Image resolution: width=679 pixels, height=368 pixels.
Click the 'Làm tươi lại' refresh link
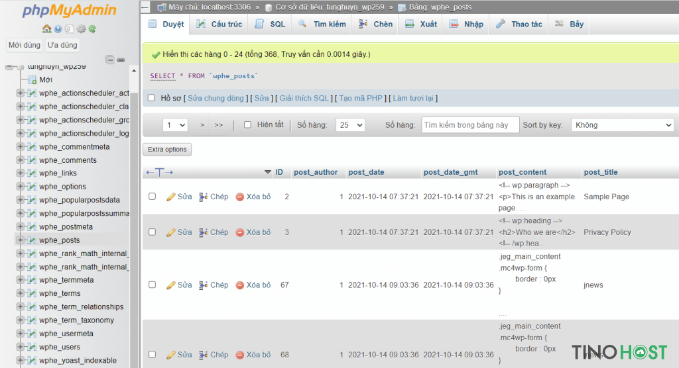[x=413, y=98]
